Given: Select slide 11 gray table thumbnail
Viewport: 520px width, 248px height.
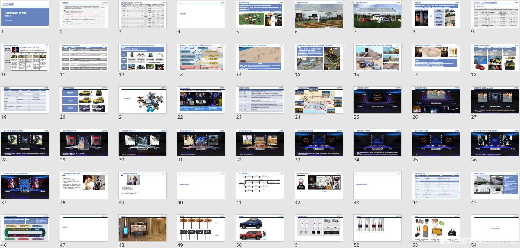Looking at the screenshot, I should point(84,57).
